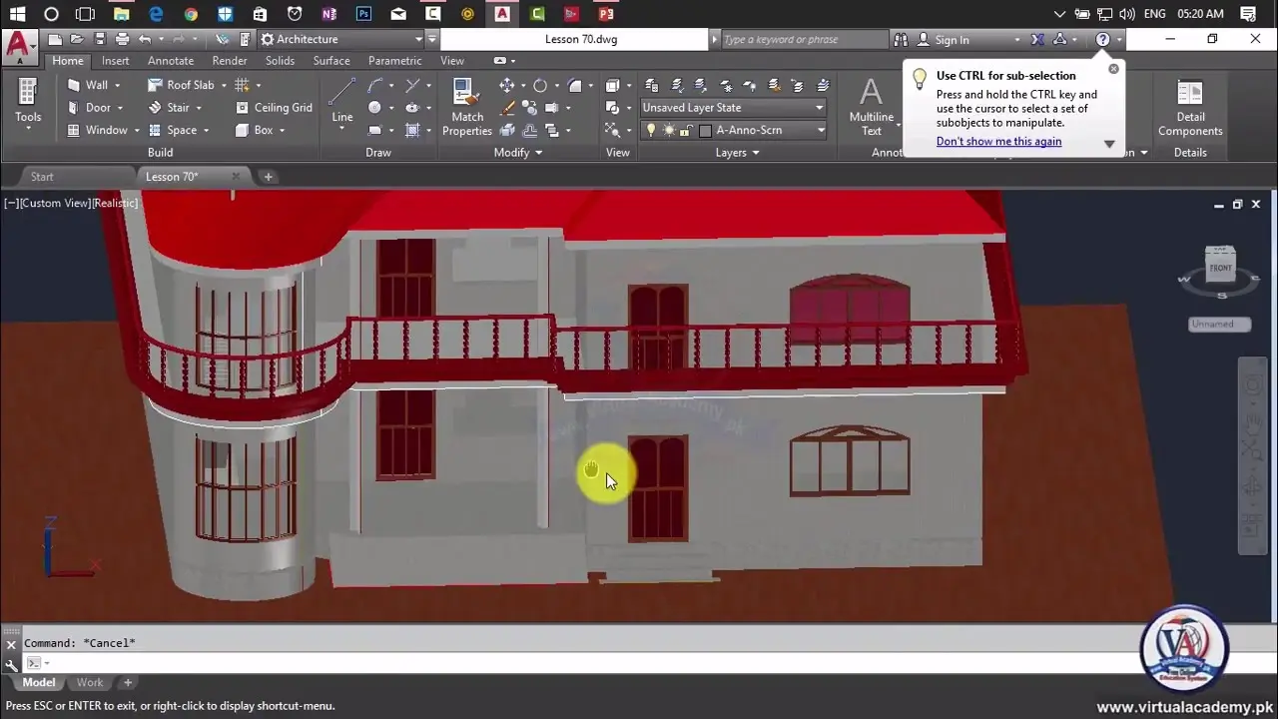Open the Multiline Text tool
Viewport: 1278px width, 719px height.
coord(872,108)
